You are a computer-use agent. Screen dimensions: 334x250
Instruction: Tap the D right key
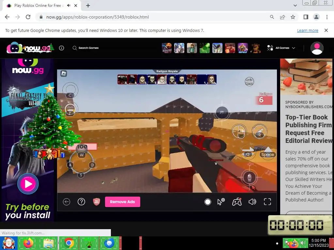(x=92, y=165)
